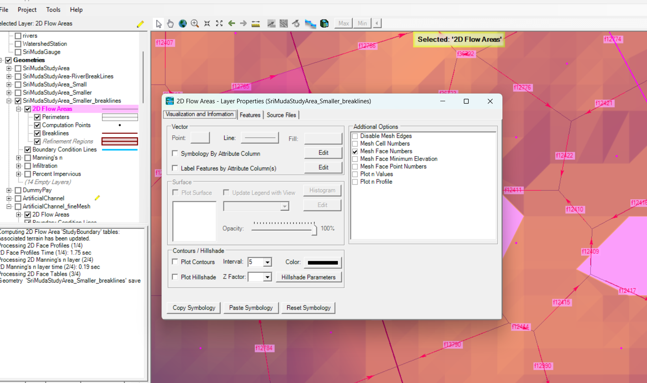647x383 pixels.
Task: Expand the DummyPay geometry node
Action: point(9,190)
